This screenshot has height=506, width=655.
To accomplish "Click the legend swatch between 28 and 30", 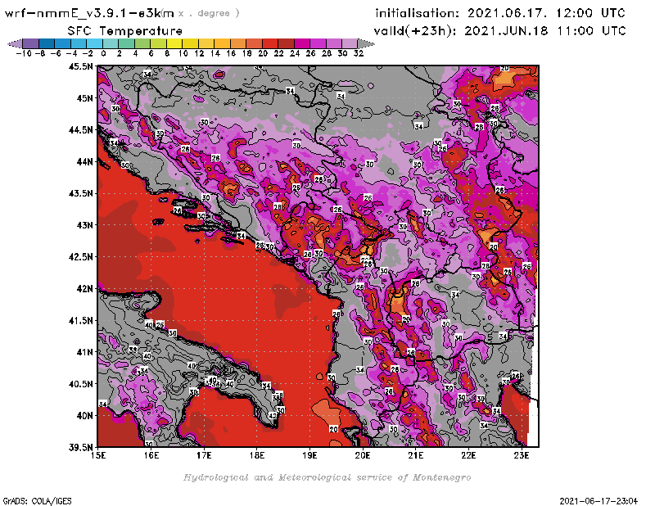I will point(333,43).
